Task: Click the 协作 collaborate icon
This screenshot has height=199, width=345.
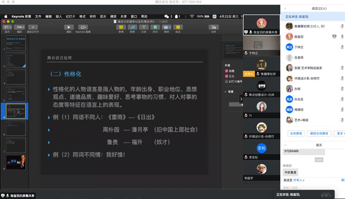Action: tap(213, 27)
